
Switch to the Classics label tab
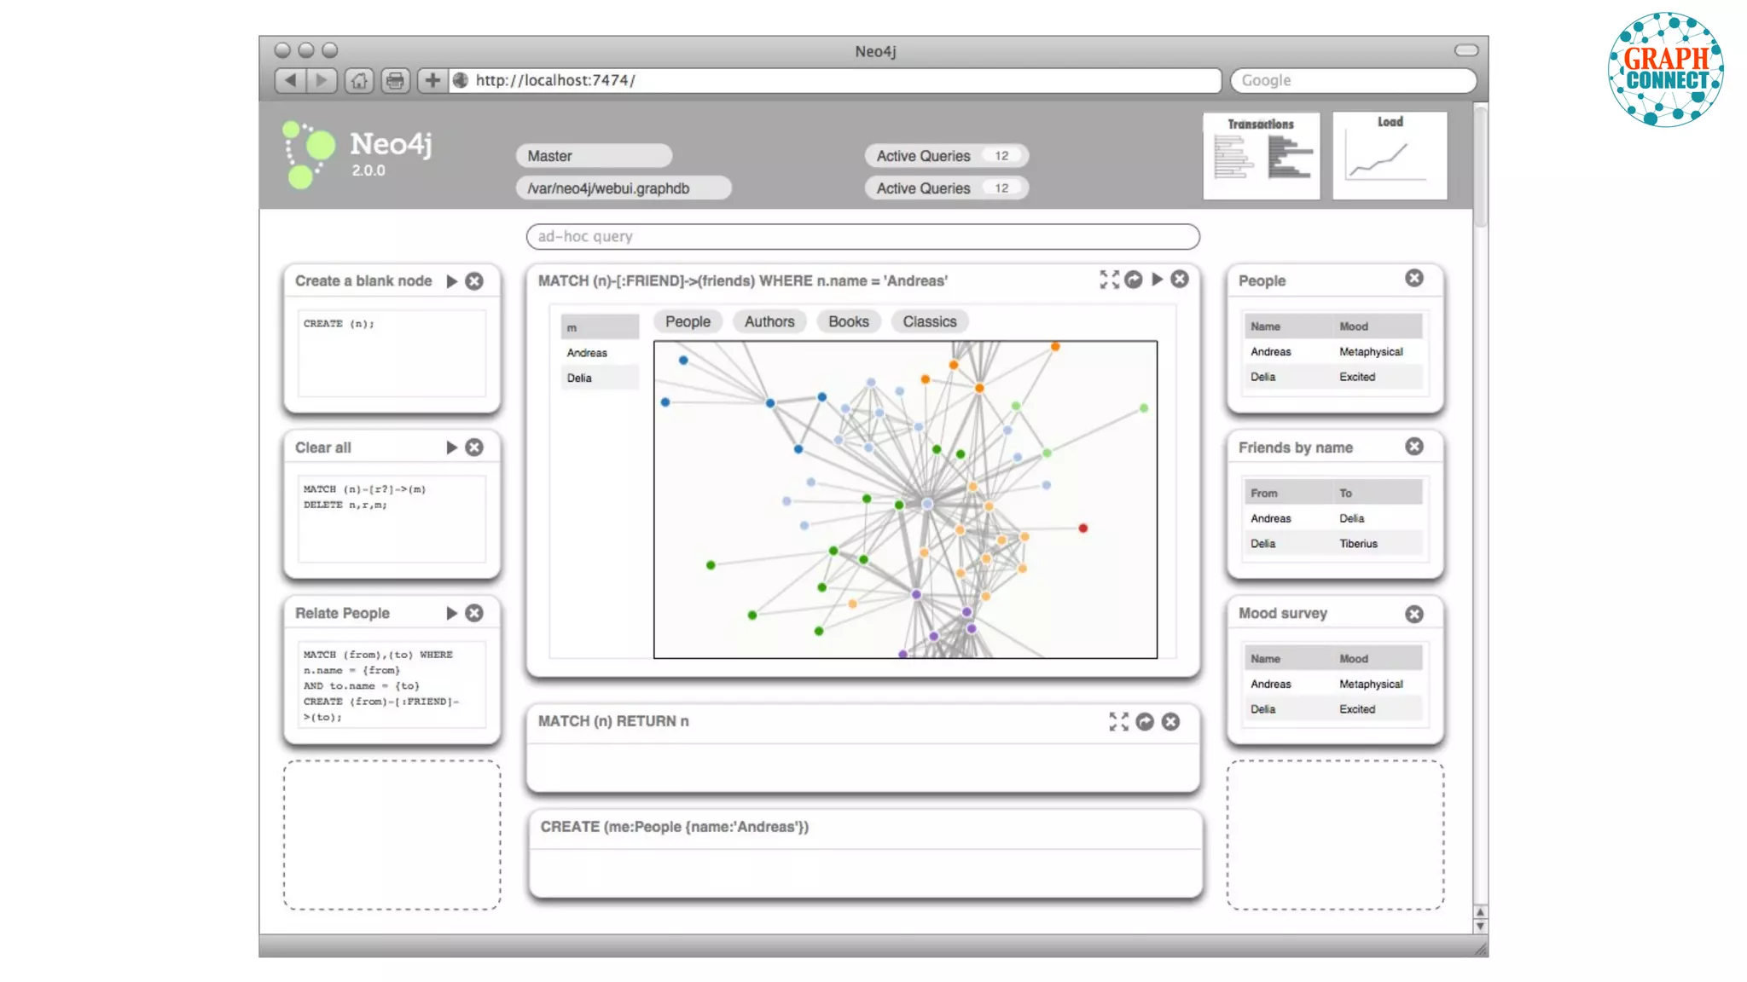pos(929,321)
